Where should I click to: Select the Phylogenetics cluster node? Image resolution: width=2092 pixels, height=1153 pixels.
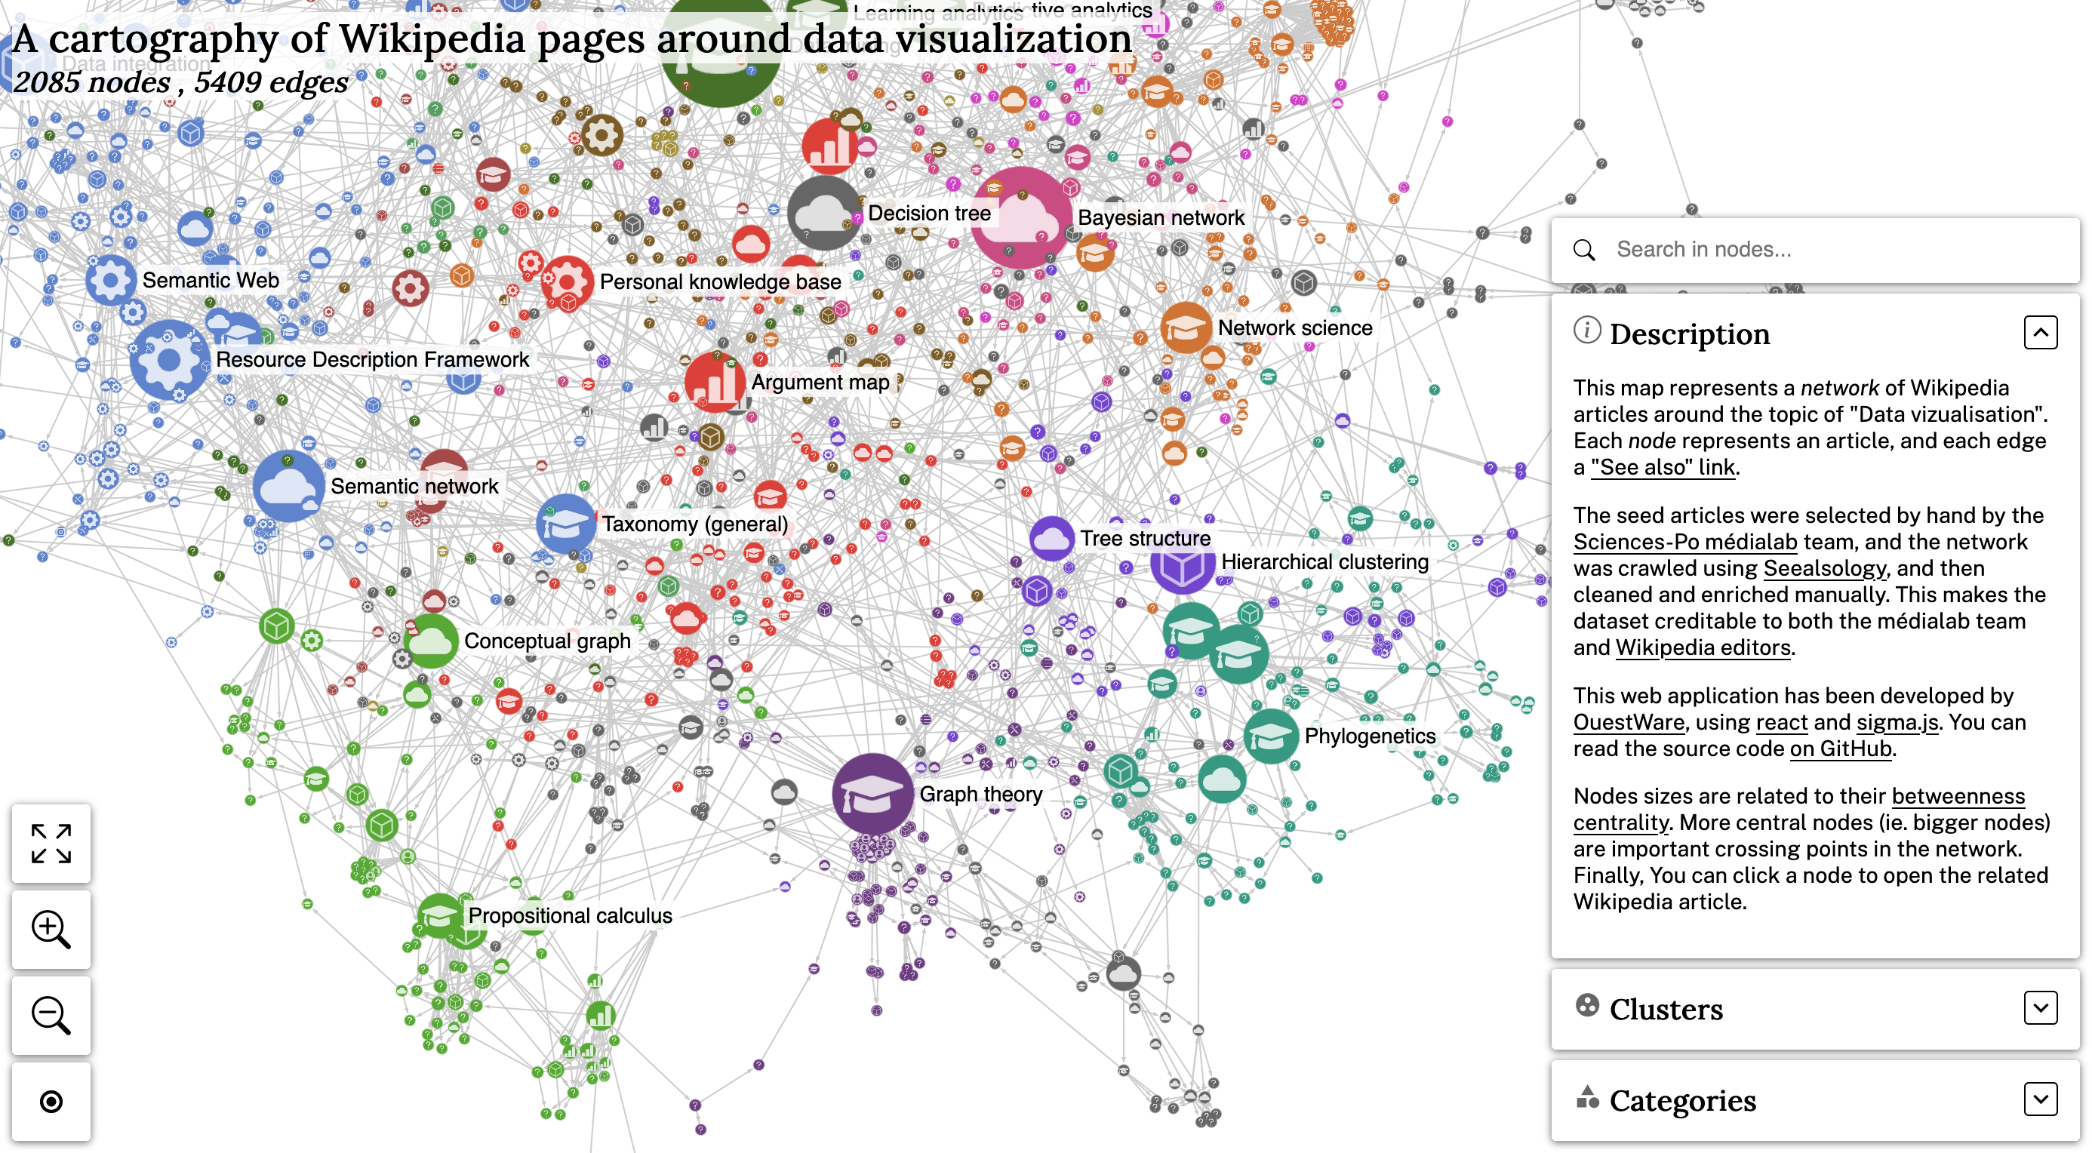1269,737
